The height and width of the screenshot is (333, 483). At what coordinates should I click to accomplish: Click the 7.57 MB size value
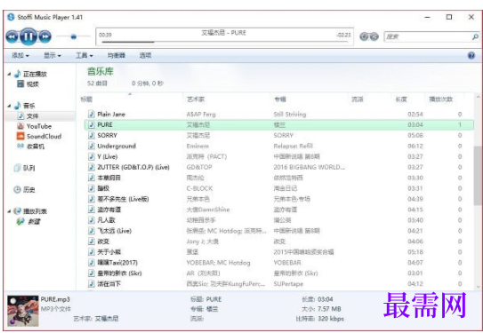click(x=329, y=309)
